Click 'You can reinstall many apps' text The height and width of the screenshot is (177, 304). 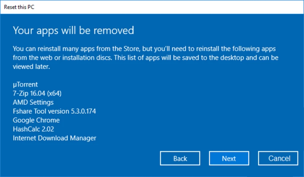pos(54,48)
